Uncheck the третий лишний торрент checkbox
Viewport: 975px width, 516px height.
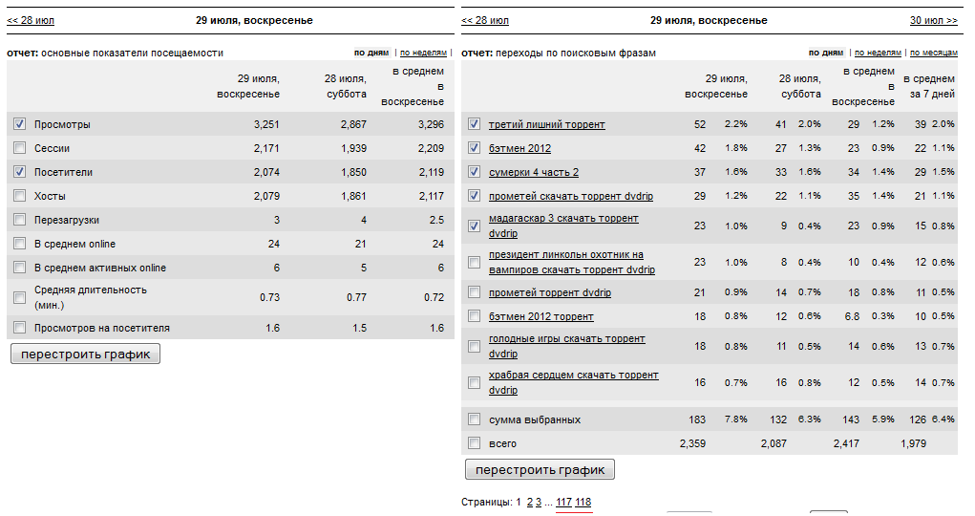475,124
